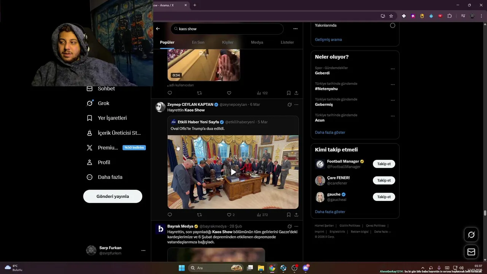Viewport: 487px width, 274px height.
Task: Open new browser tab
Action: point(195,5)
